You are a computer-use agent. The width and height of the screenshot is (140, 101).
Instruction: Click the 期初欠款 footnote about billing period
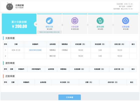[49, 32]
